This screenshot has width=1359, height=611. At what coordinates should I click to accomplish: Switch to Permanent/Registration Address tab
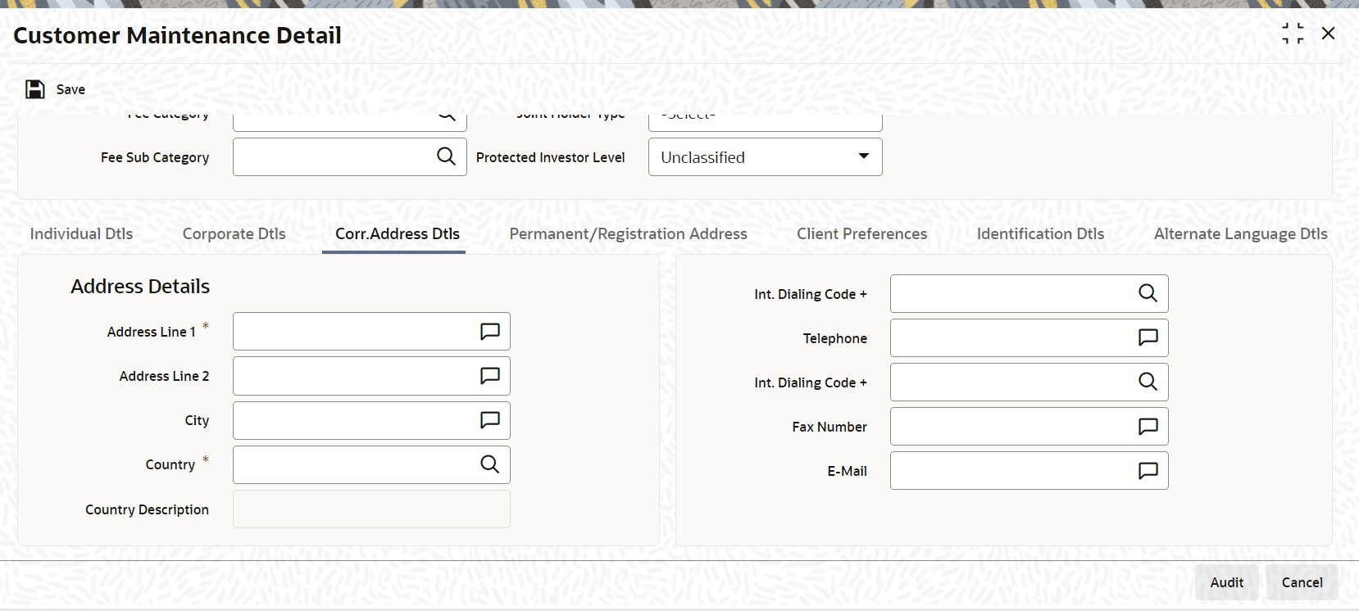tap(628, 233)
